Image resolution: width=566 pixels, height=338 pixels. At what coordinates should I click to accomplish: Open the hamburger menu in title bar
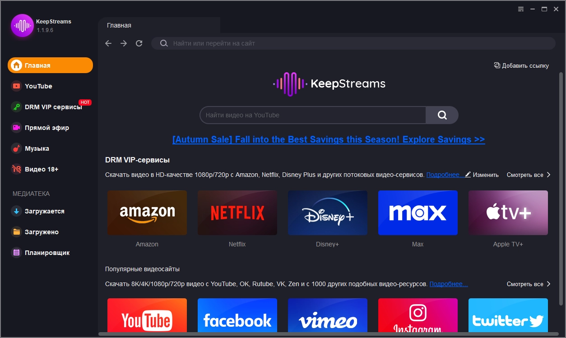pos(521,9)
